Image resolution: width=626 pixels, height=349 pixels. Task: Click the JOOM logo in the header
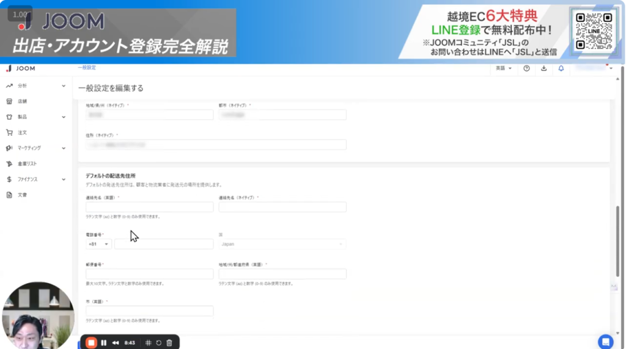click(21, 68)
